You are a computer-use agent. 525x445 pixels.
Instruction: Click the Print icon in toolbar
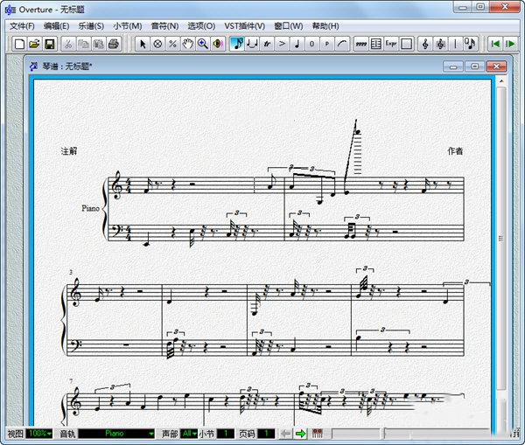click(113, 44)
